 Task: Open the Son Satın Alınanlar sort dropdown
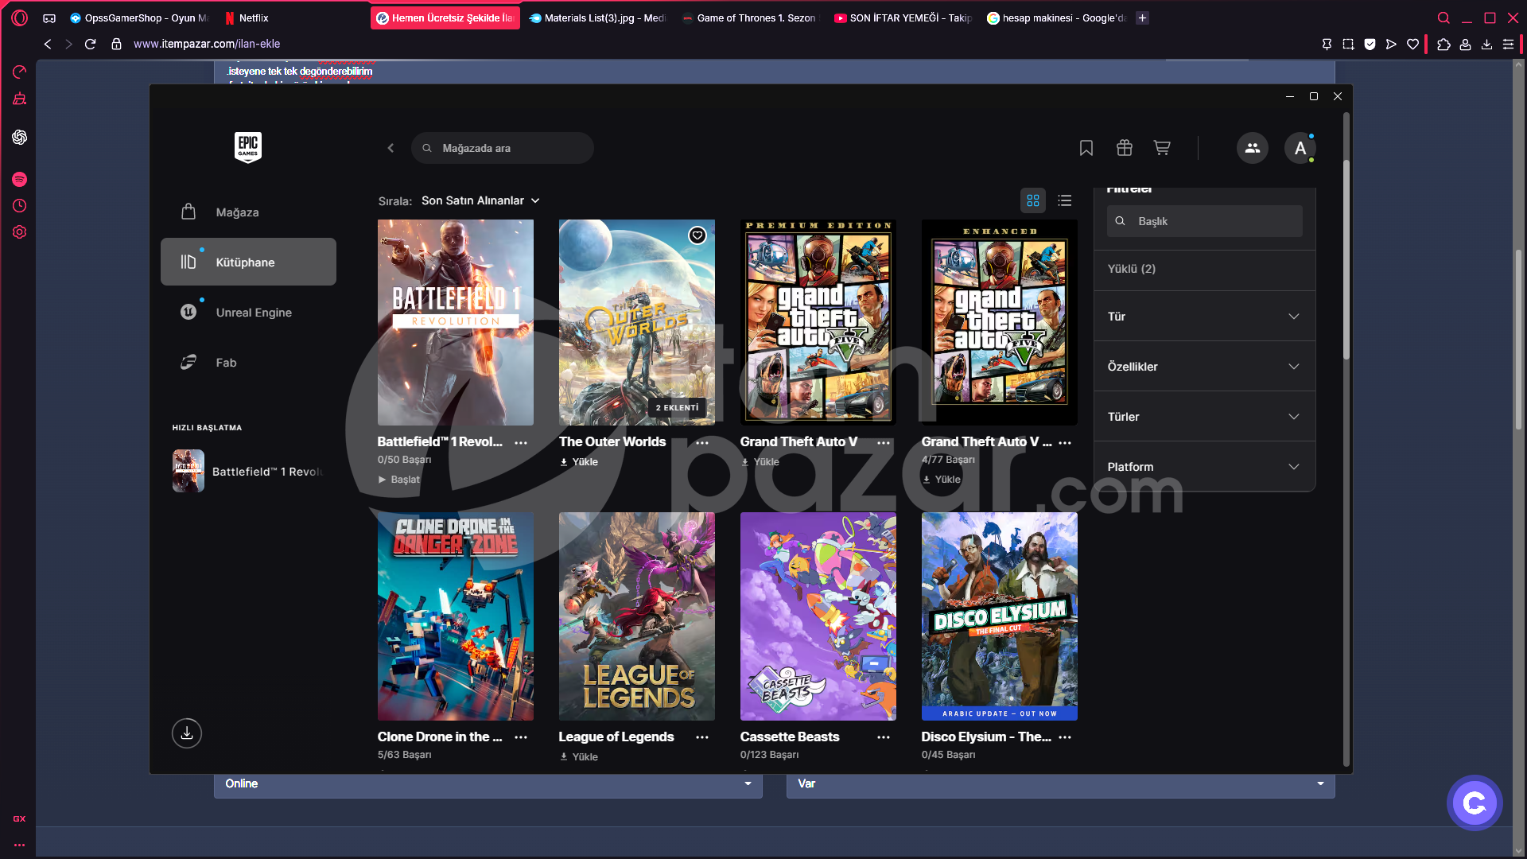point(480,200)
